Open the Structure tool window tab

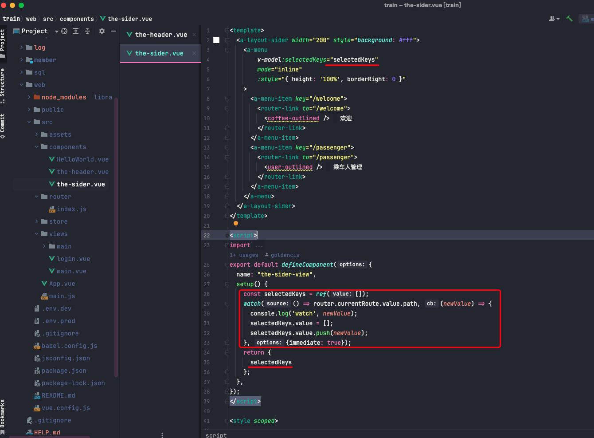coord(3,86)
